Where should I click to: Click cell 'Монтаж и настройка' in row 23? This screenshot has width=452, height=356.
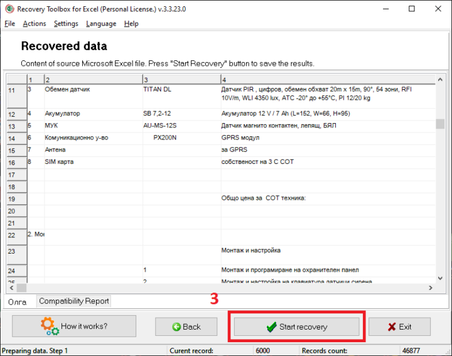328,255
